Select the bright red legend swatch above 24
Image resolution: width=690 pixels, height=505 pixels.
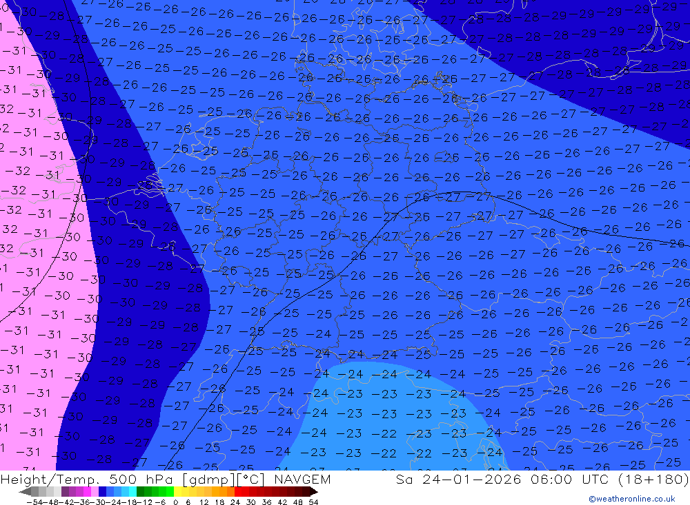238,491
